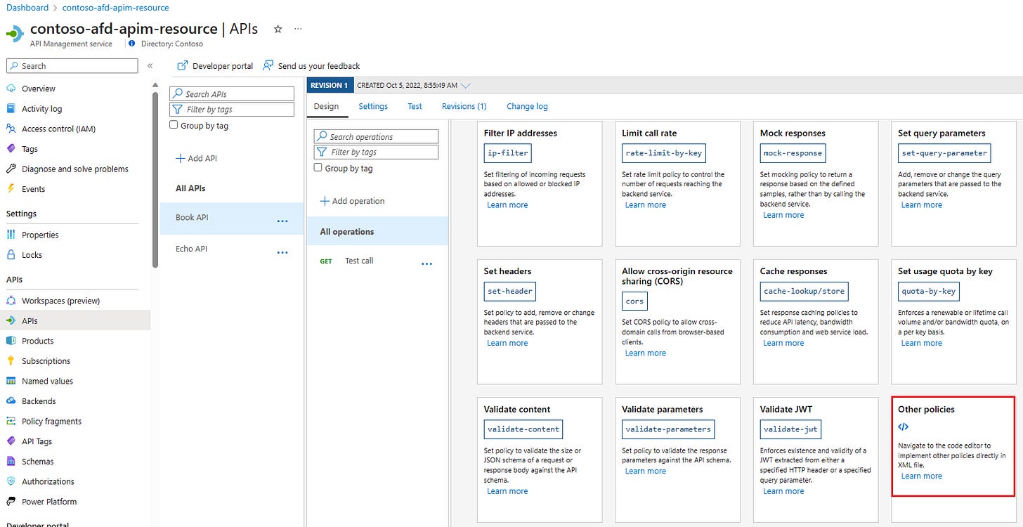The height and width of the screenshot is (527, 1023).
Task: Select APIs in the sidebar menu
Action: point(75,320)
